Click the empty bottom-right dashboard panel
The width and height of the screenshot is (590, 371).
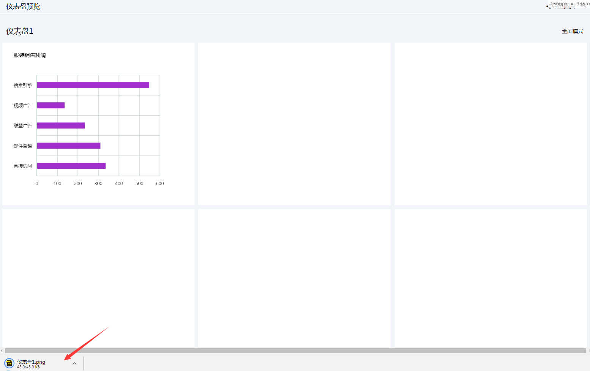pos(490,277)
